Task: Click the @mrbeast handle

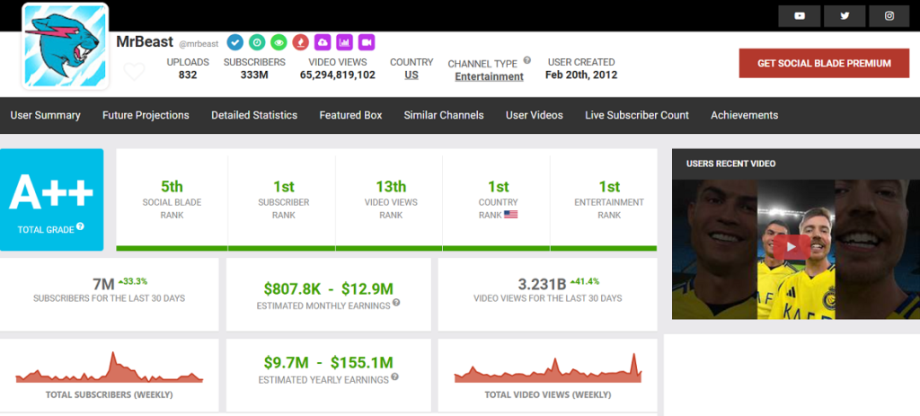Action: coord(199,43)
